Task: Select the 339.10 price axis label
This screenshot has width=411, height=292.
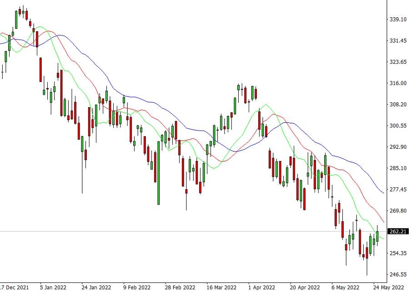Action: click(398, 19)
